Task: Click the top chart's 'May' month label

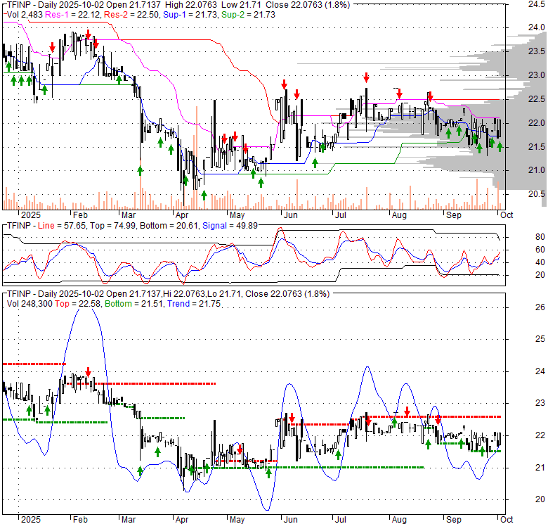Action: click(x=237, y=215)
